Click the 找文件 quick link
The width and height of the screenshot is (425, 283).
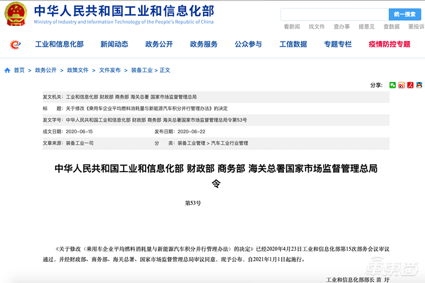pos(317,27)
